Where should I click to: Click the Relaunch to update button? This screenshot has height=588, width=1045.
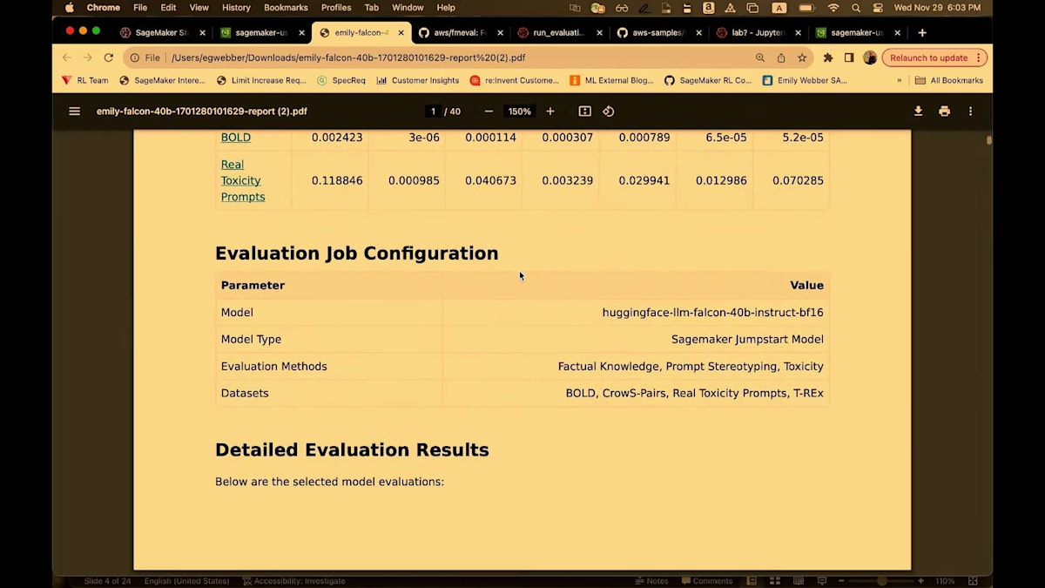(928, 57)
